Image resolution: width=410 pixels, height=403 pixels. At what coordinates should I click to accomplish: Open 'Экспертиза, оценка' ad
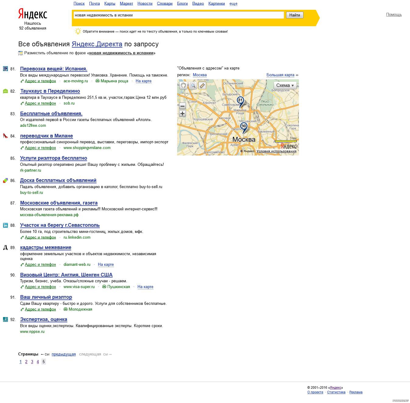pyautogui.click(x=44, y=319)
